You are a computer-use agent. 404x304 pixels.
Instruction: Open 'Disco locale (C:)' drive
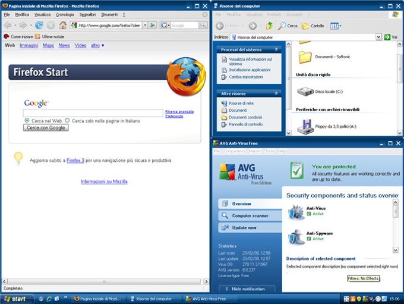[320, 92]
